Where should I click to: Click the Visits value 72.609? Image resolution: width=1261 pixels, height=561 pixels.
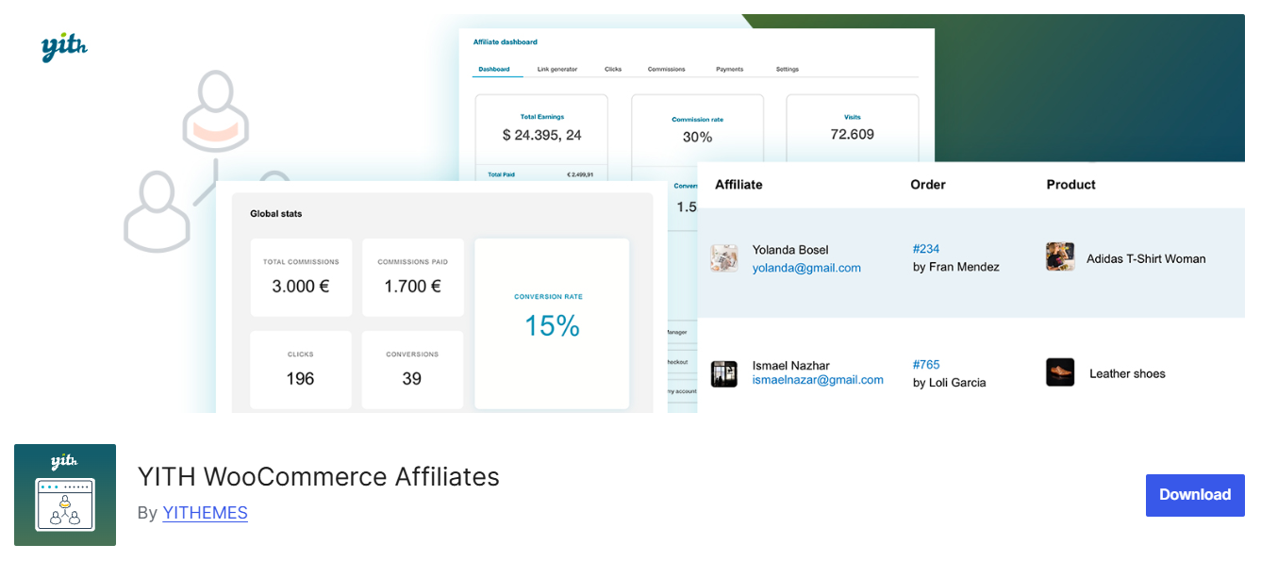tap(853, 134)
